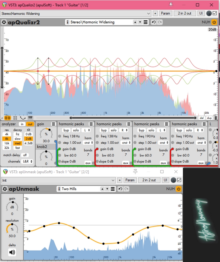220x262 pixels.
Task: Click the '2 in 2 out' button in apUnmask
Action: (149, 180)
